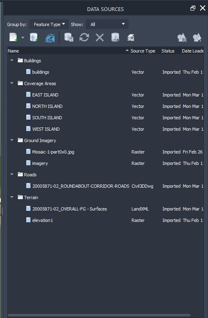Click the Delete data source X icon
The height and width of the screenshot is (318, 208).
[x=100, y=37]
